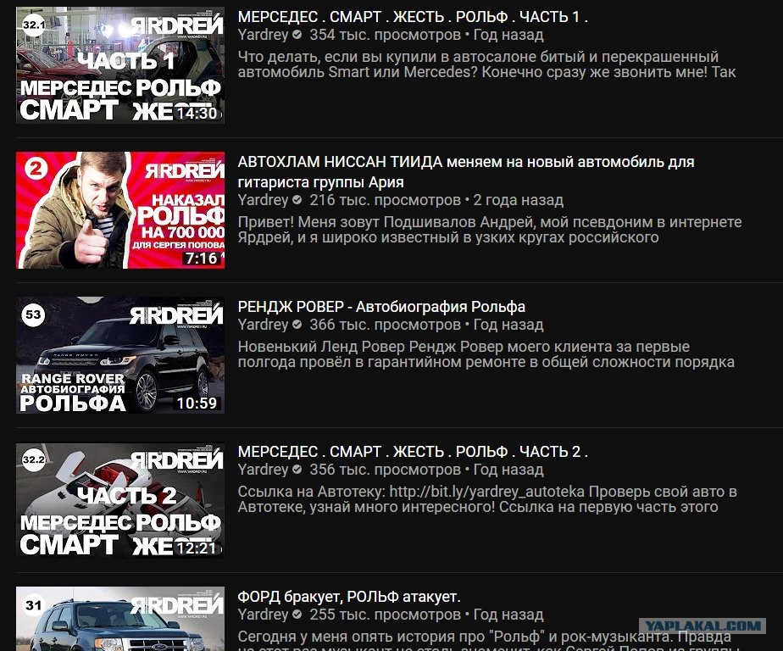Open the 'МЕРСЕДЕС СМАРТ ЖЕСТЬ РОЛЬФ ЧАСТЬ 1' video thumbnail
This screenshot has height=651, width=783.
point(120,65)
